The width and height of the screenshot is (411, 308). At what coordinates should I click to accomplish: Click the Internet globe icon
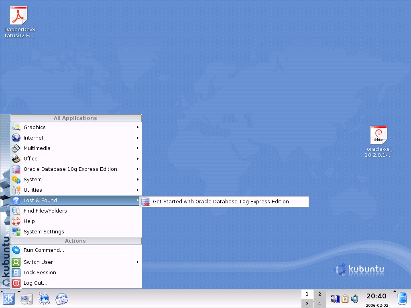(x=16, y=138)
